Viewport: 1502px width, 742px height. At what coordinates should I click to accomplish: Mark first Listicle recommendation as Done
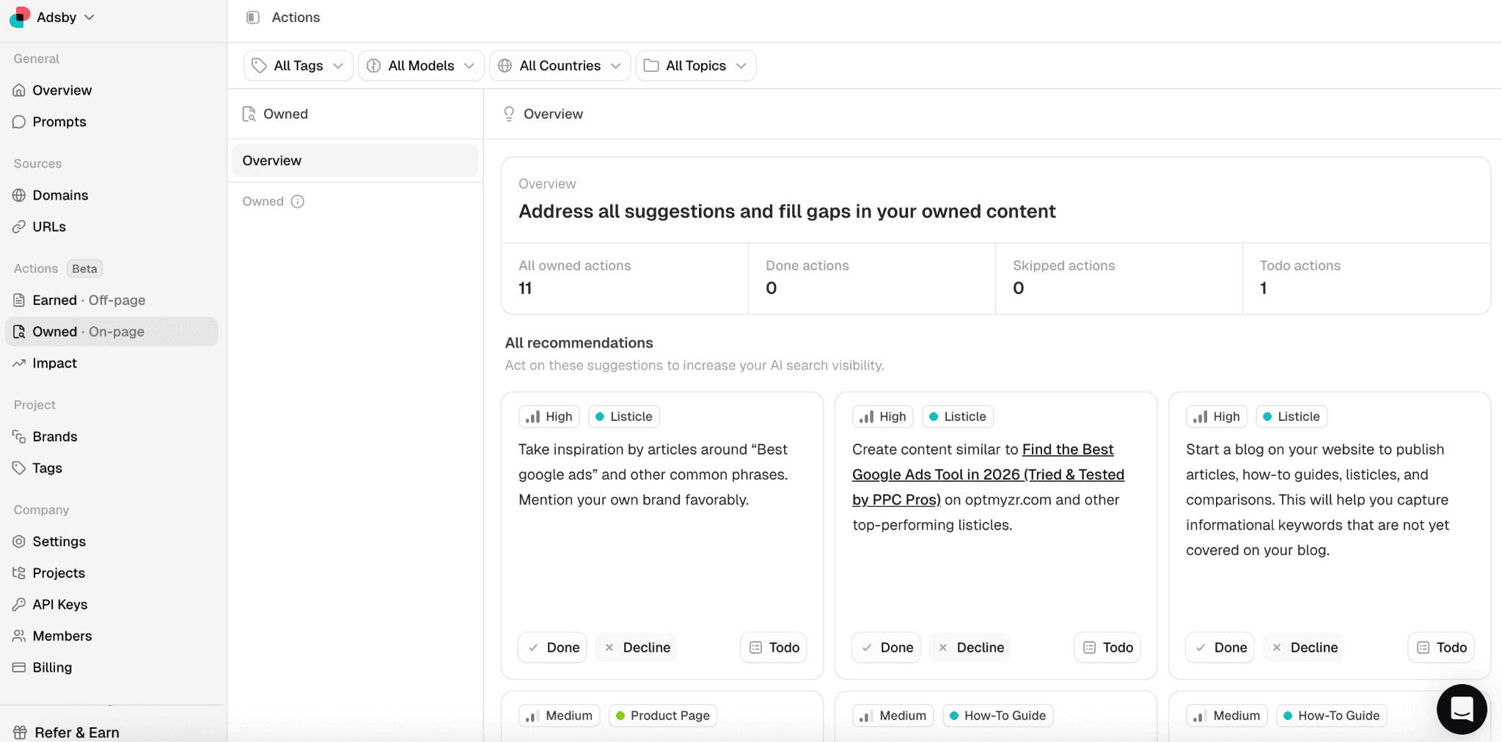[x=553, y=647]
